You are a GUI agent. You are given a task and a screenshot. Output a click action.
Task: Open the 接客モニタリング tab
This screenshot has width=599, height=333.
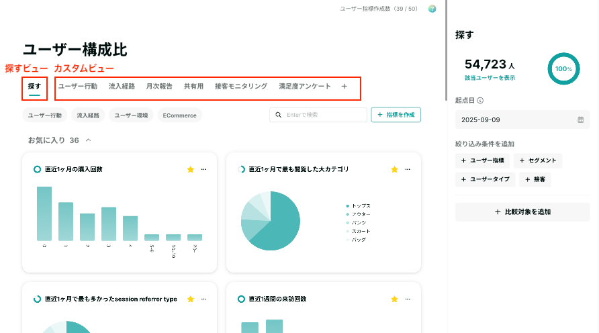coord(241,87)
